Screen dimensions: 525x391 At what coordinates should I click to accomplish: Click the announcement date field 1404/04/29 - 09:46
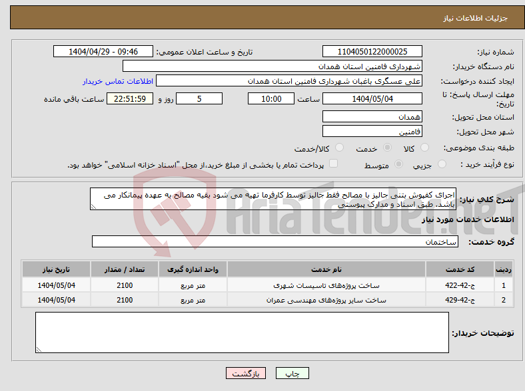coord(103,51)
